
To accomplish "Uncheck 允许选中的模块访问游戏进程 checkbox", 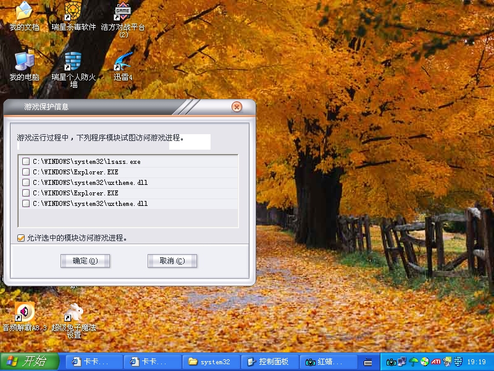I will pos(21,238).
